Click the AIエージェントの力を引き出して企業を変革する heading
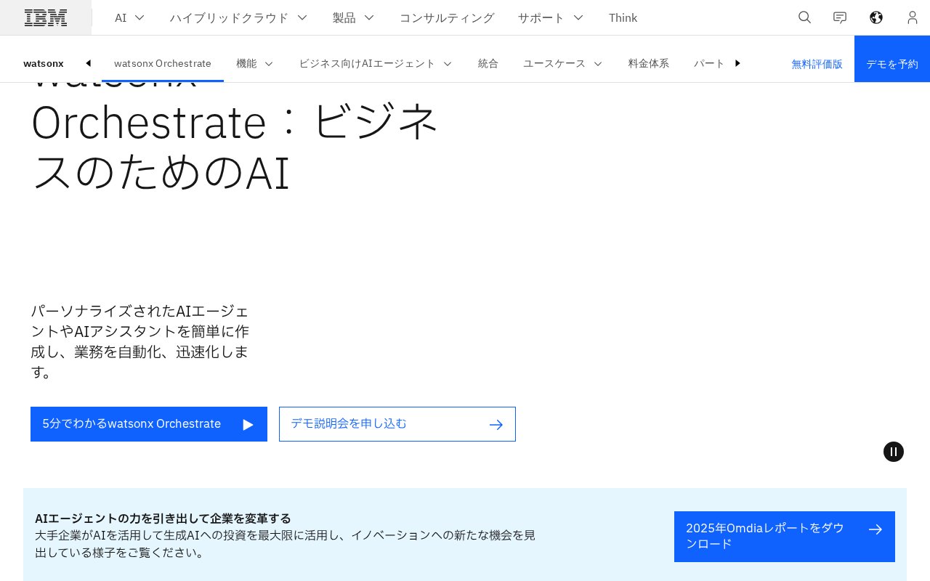 (163, 519)
